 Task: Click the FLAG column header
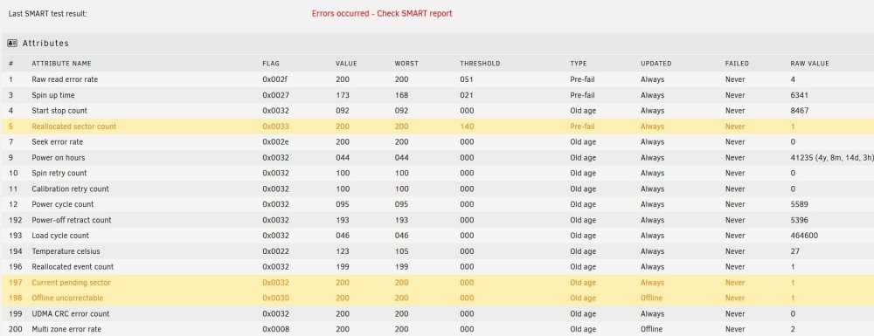pyautogui.click(x=271, y=64)
